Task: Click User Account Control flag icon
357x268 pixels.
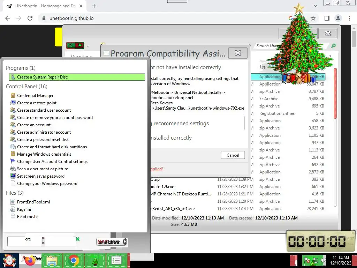Action: (x=13, y=161)
